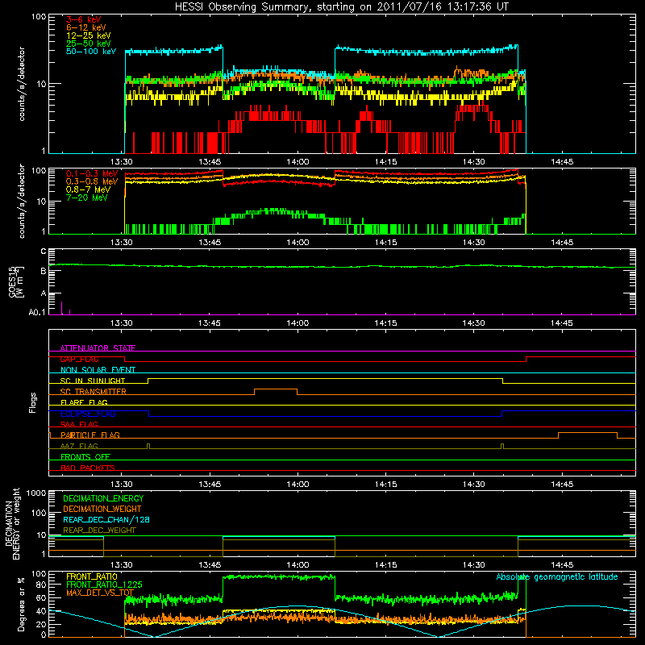Select the NON_SOLAR_EVENT flag label
This screenshot has width=645, height=645.
[98, 370]
